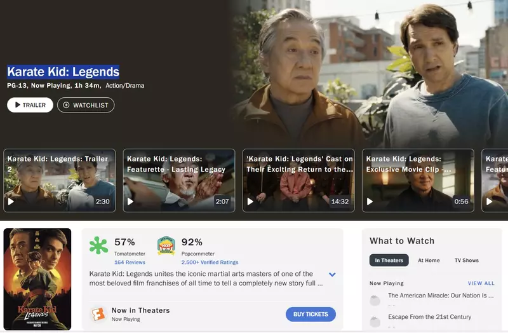Play the Karate Kid: Legends Trailer 2 video

(60, 180)
